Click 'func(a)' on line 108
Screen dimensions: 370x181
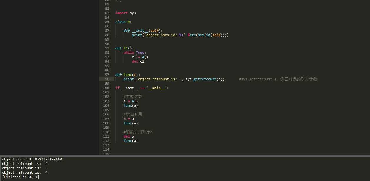pyautogui.click(x=131, y=123)
